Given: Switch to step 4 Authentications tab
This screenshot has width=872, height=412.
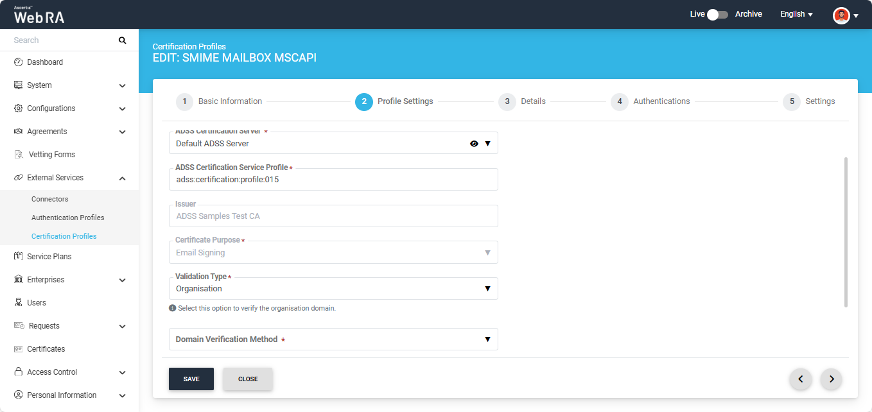Looking at the screenshot, I should click(650, 101).
